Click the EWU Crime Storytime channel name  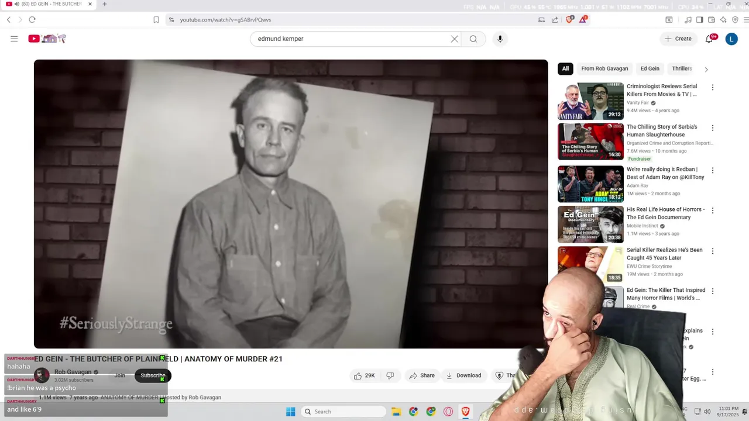tap(649, 267)
